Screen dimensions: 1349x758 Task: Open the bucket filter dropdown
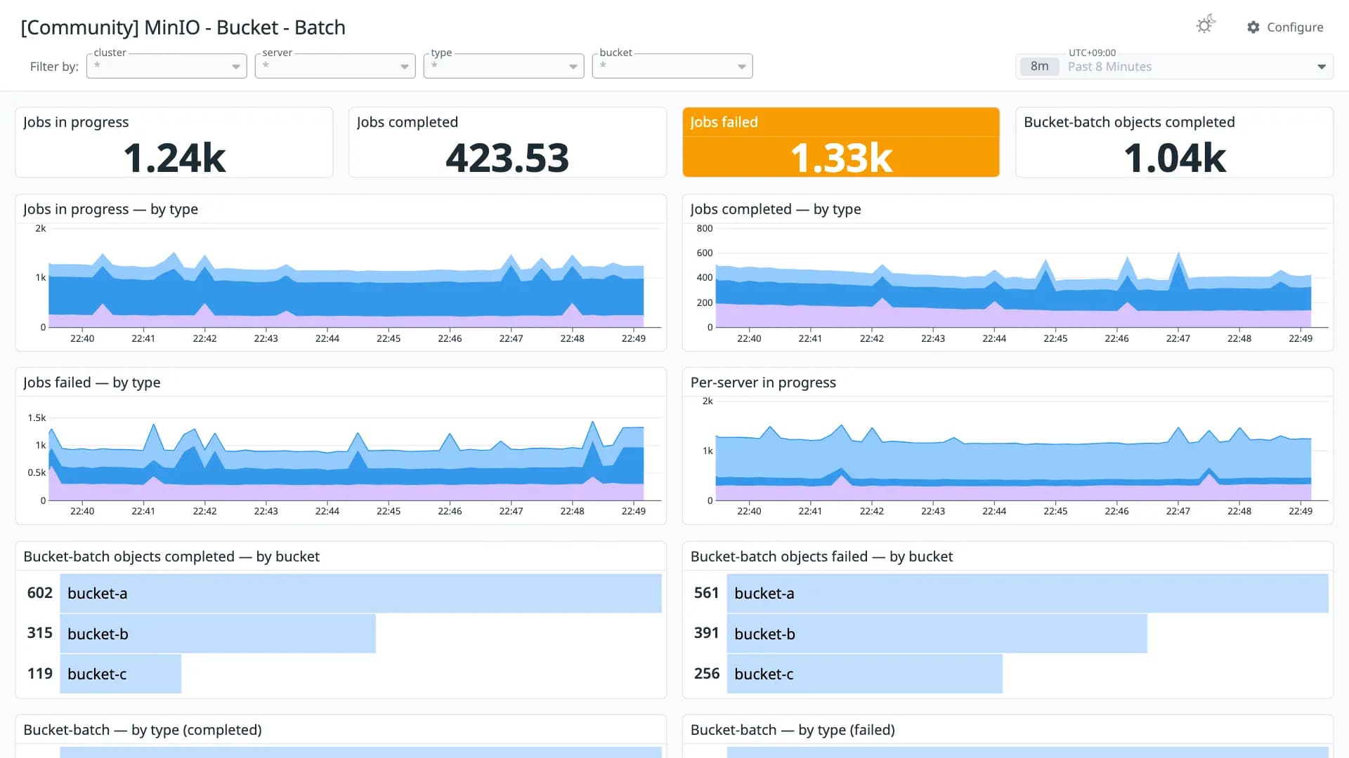[x=672, y=66]
